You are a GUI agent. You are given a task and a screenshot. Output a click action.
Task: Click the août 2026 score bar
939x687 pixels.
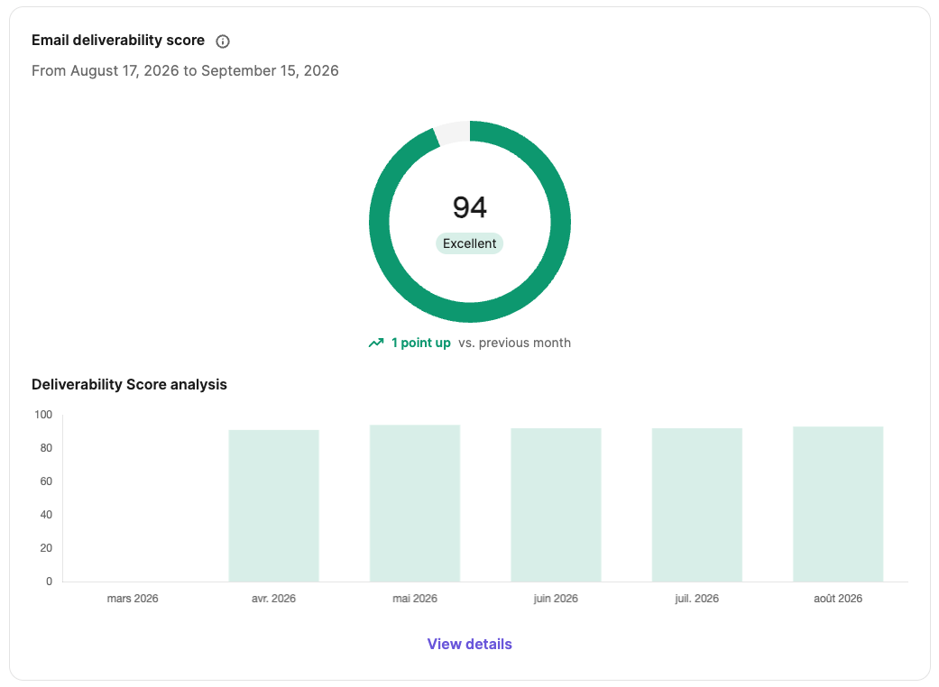point(838,504)
